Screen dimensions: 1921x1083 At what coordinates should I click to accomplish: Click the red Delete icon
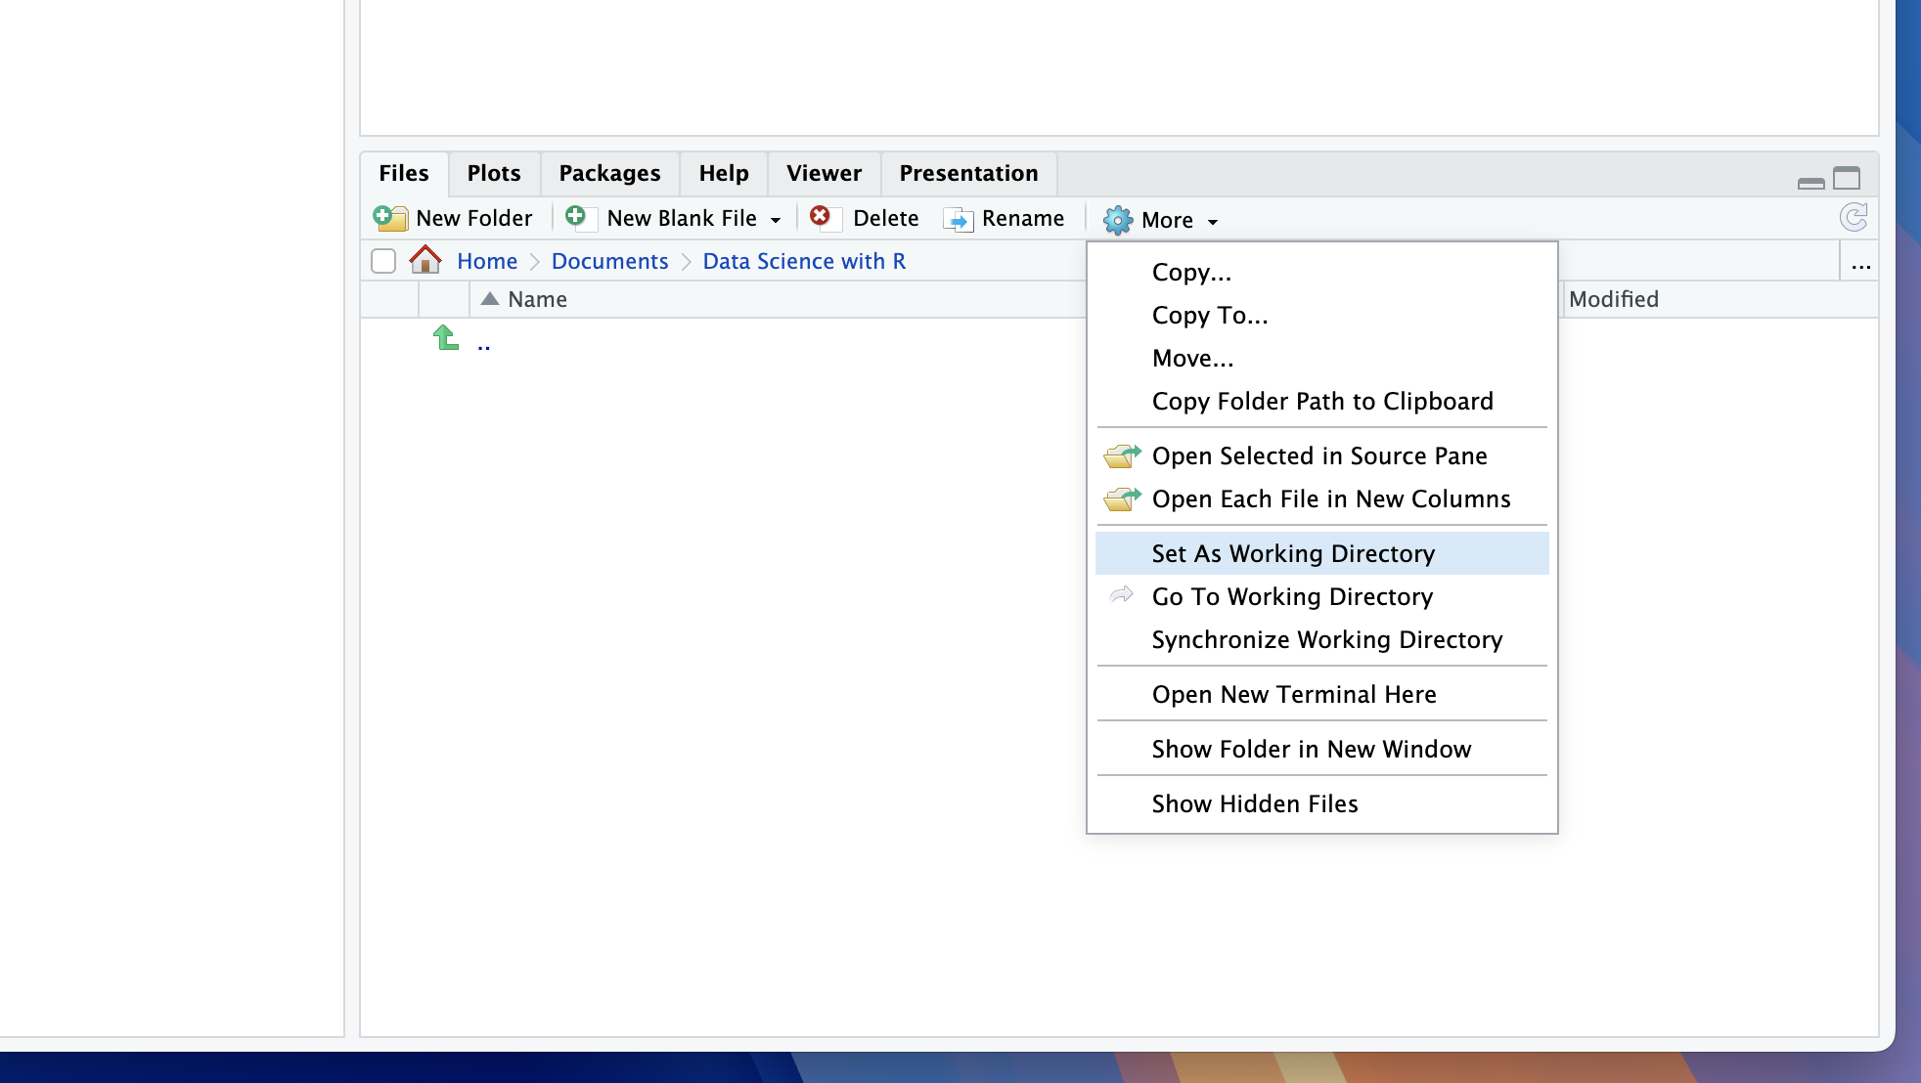821,216
